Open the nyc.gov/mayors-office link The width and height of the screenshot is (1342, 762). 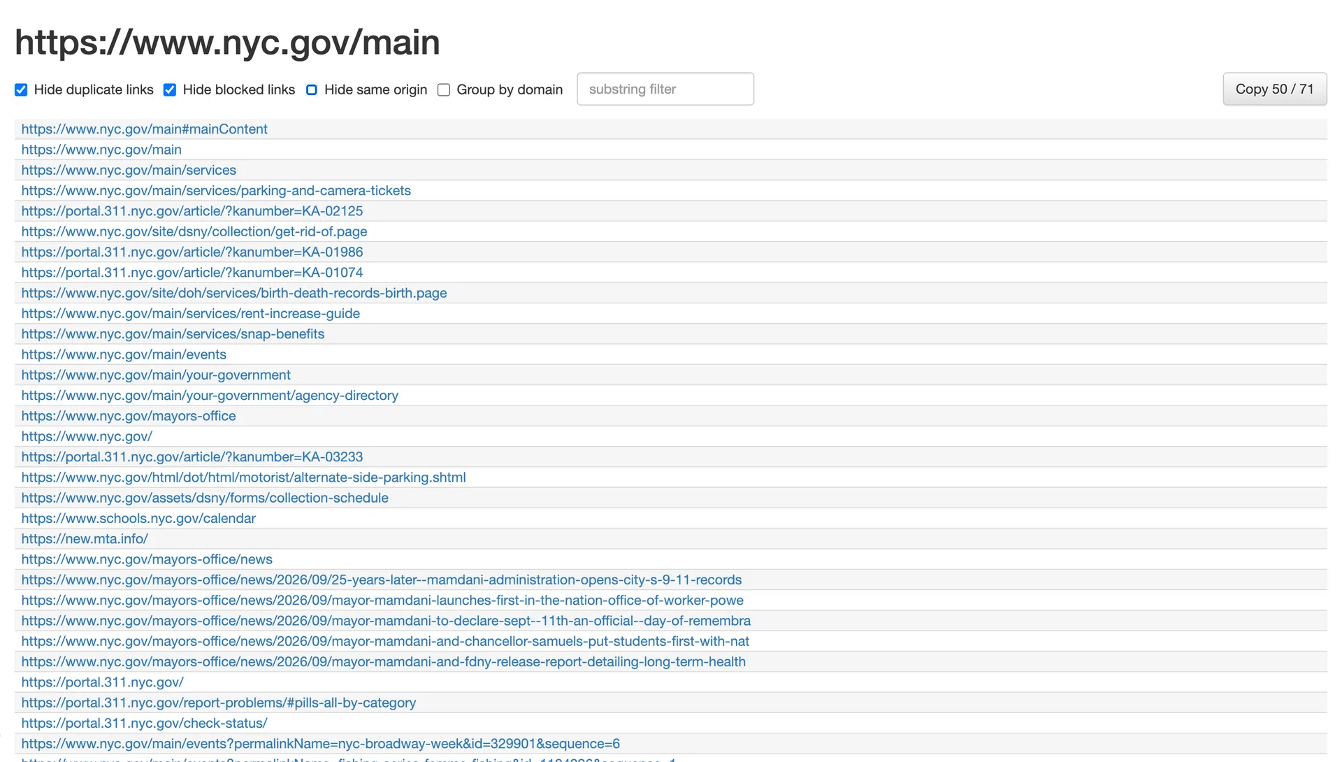pyautogui.click(x=129, y=416)
